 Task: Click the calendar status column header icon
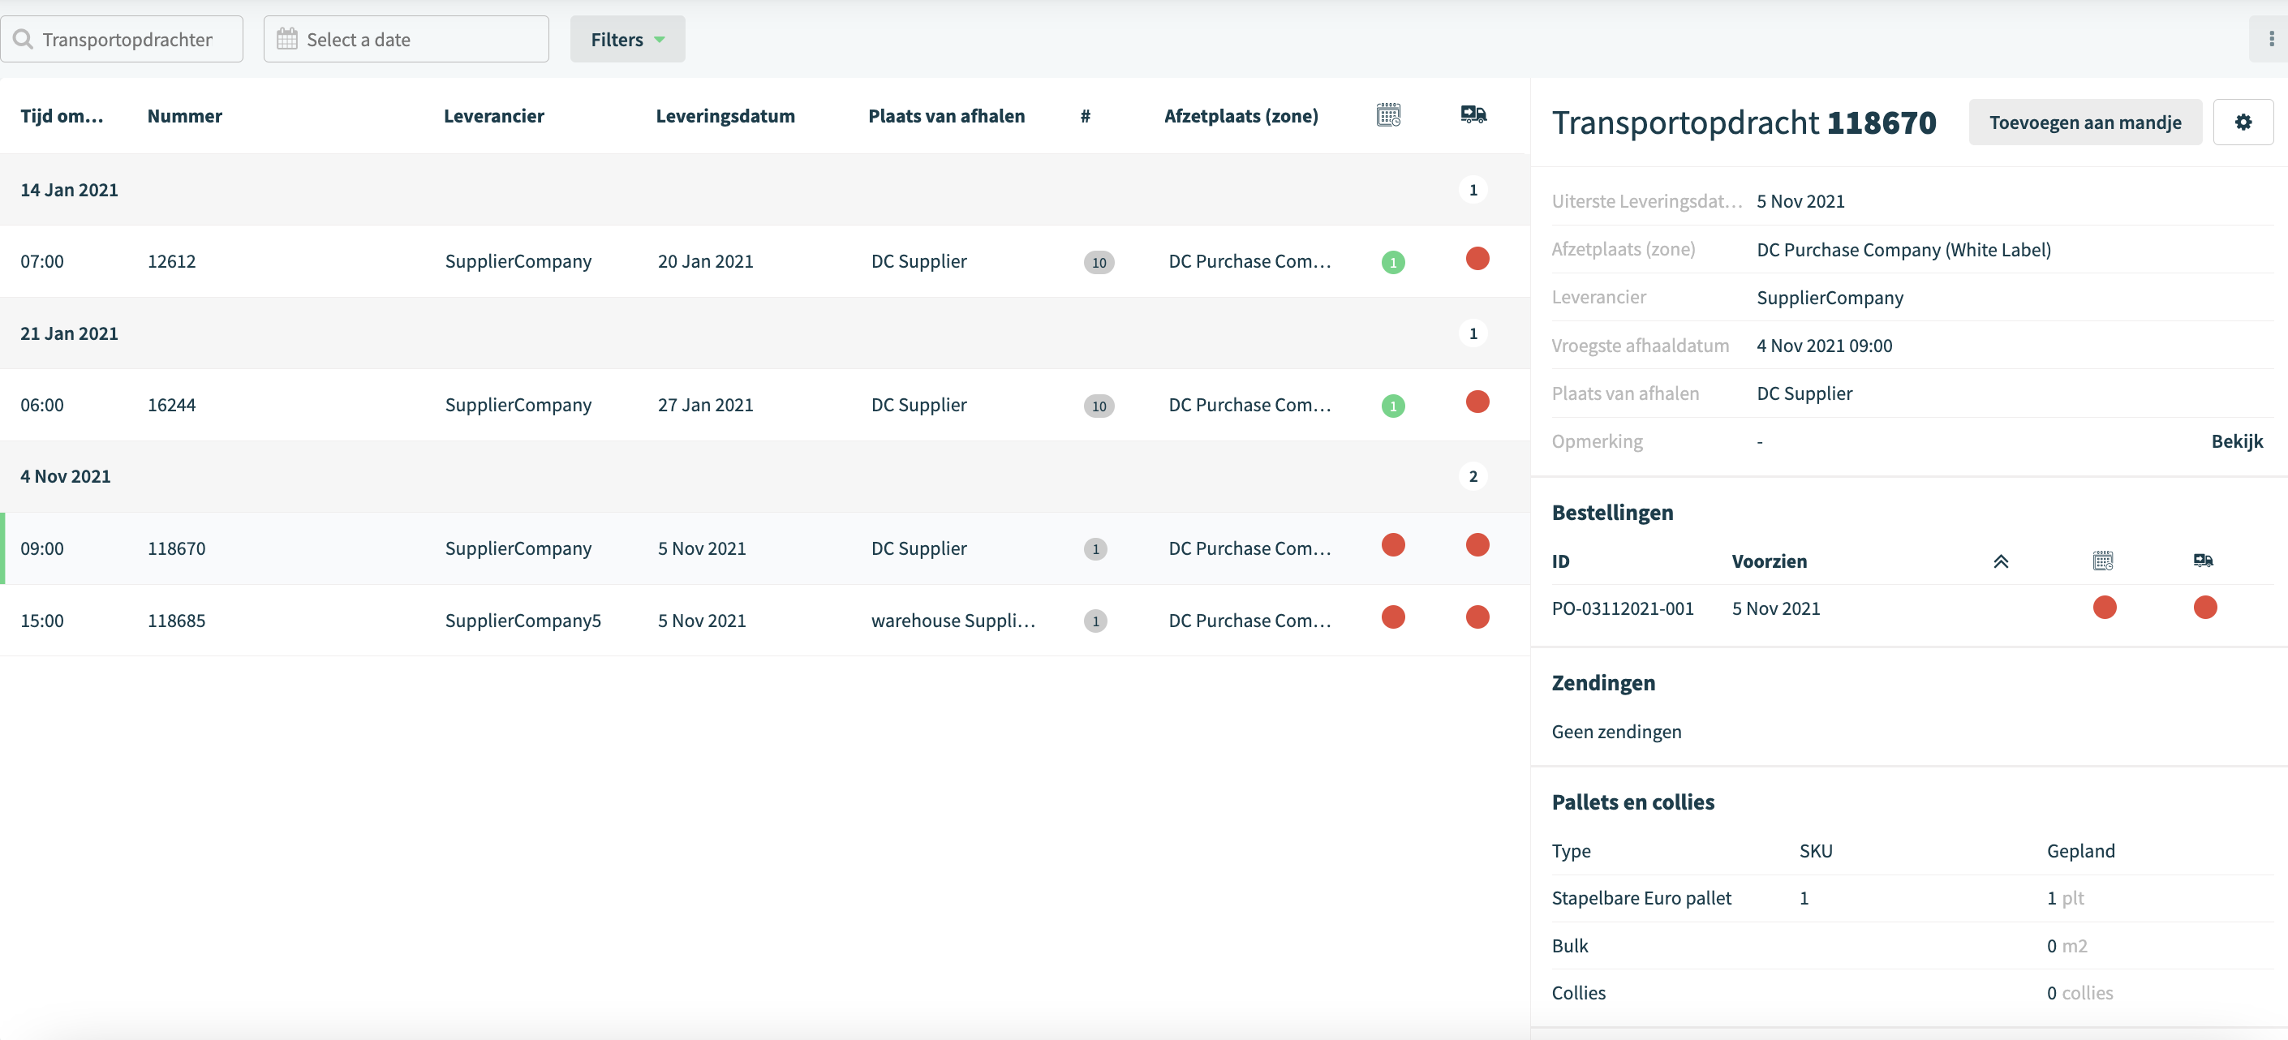[x=1388, y=114]
